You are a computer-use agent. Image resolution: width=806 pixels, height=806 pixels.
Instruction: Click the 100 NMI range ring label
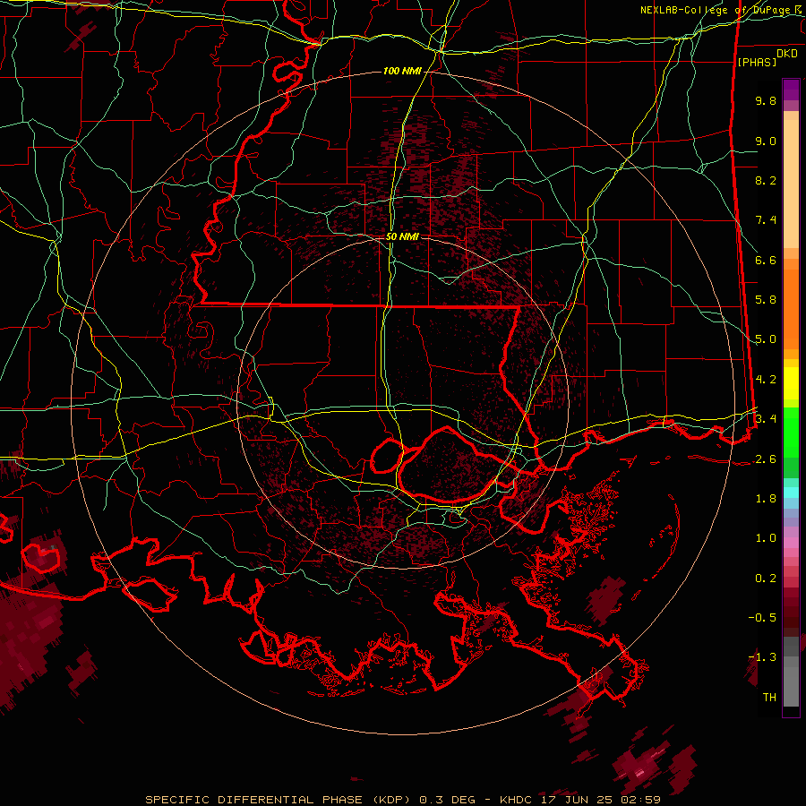[x=402, y=71]
